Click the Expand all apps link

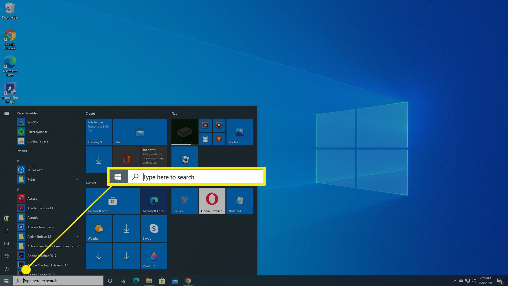tap(23, 150)
